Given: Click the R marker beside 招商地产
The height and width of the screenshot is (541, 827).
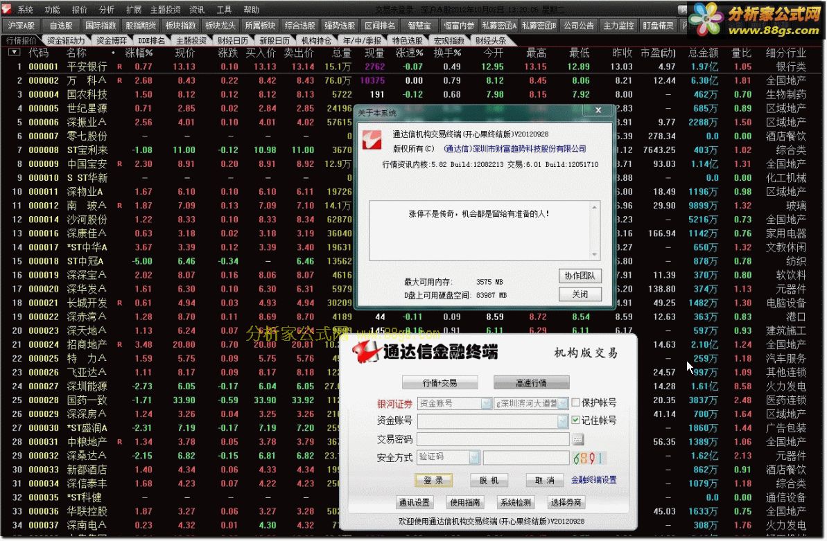Looking at the screenshot, I should (120, 344).
